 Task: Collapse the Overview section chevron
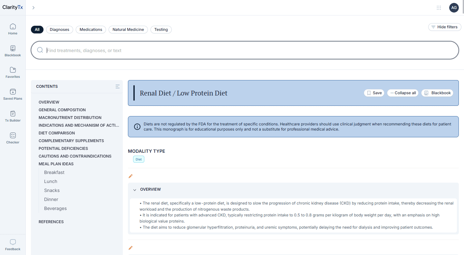pyautogui.click(x=135, y=190)
